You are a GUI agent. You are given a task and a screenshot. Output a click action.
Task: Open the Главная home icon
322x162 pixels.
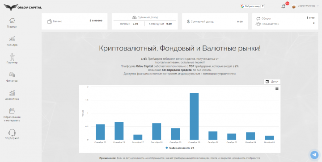point(12,21)
